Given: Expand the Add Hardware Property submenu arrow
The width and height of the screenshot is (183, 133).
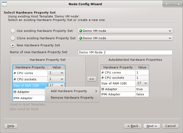Looking at the screenshot, I should point(96,91).
